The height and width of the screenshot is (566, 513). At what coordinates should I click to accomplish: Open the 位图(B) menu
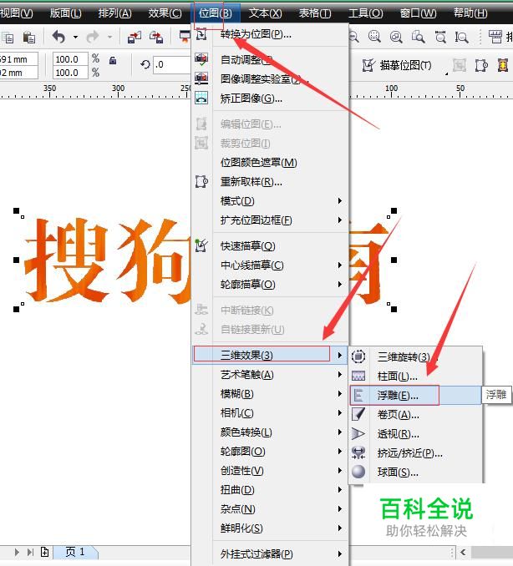tap(216, 13)
